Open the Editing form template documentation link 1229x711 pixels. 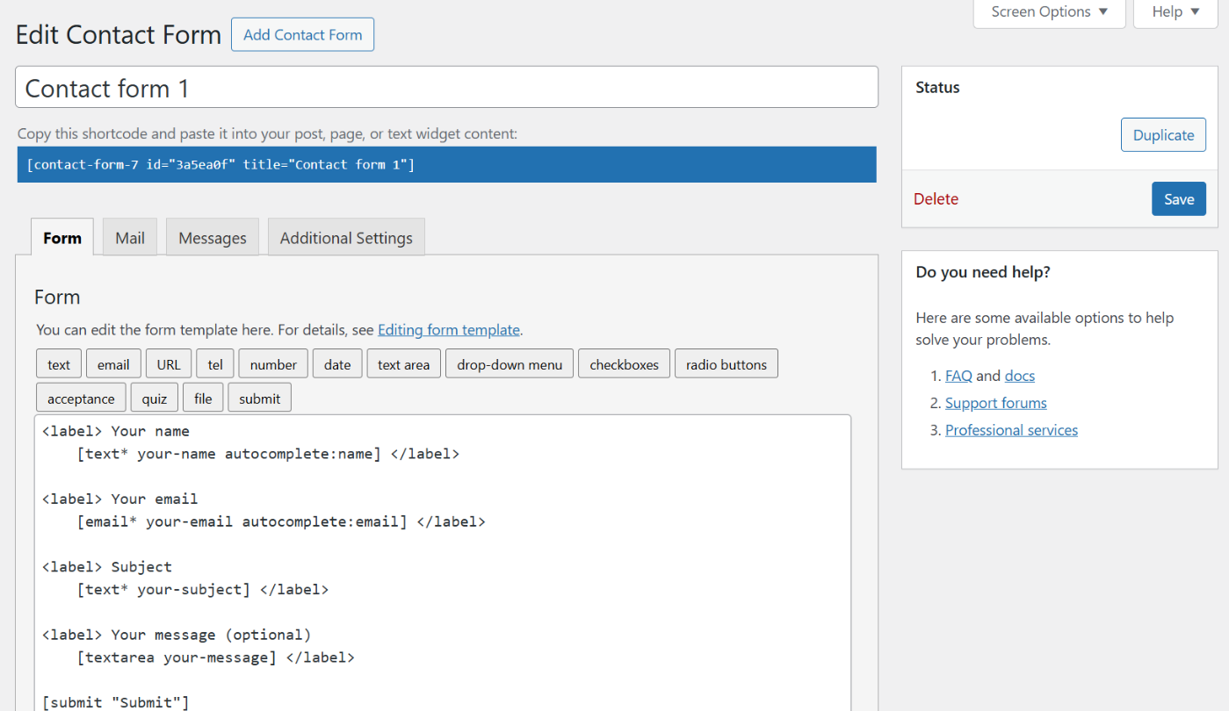448,329
